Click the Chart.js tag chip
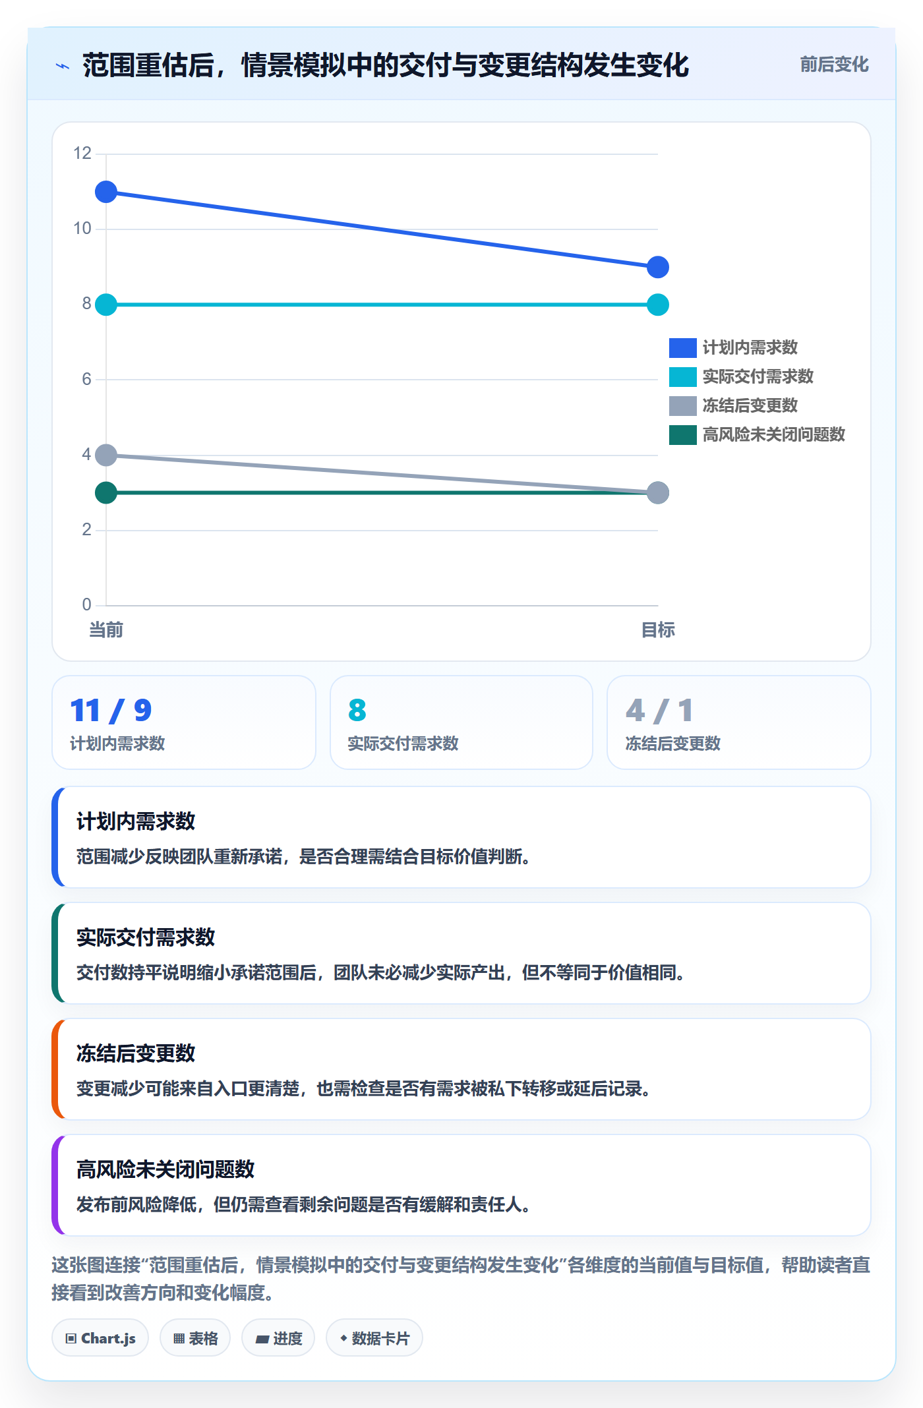 click(x=100, y=1338)
